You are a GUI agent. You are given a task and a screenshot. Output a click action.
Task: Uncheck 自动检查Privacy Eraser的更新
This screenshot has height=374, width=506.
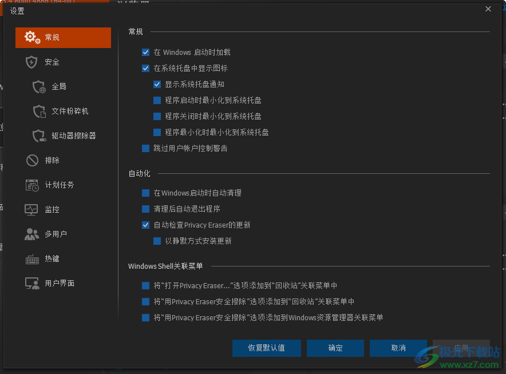pyautogui.click(x=146, y=225)
